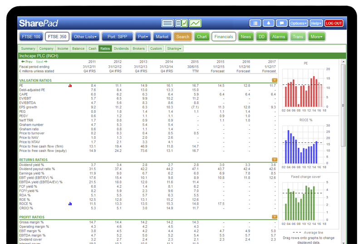Image resolution: width=363 pixels, height=244 pixels.
Task: Open the Other Lists dropdown
Action: 85,37
